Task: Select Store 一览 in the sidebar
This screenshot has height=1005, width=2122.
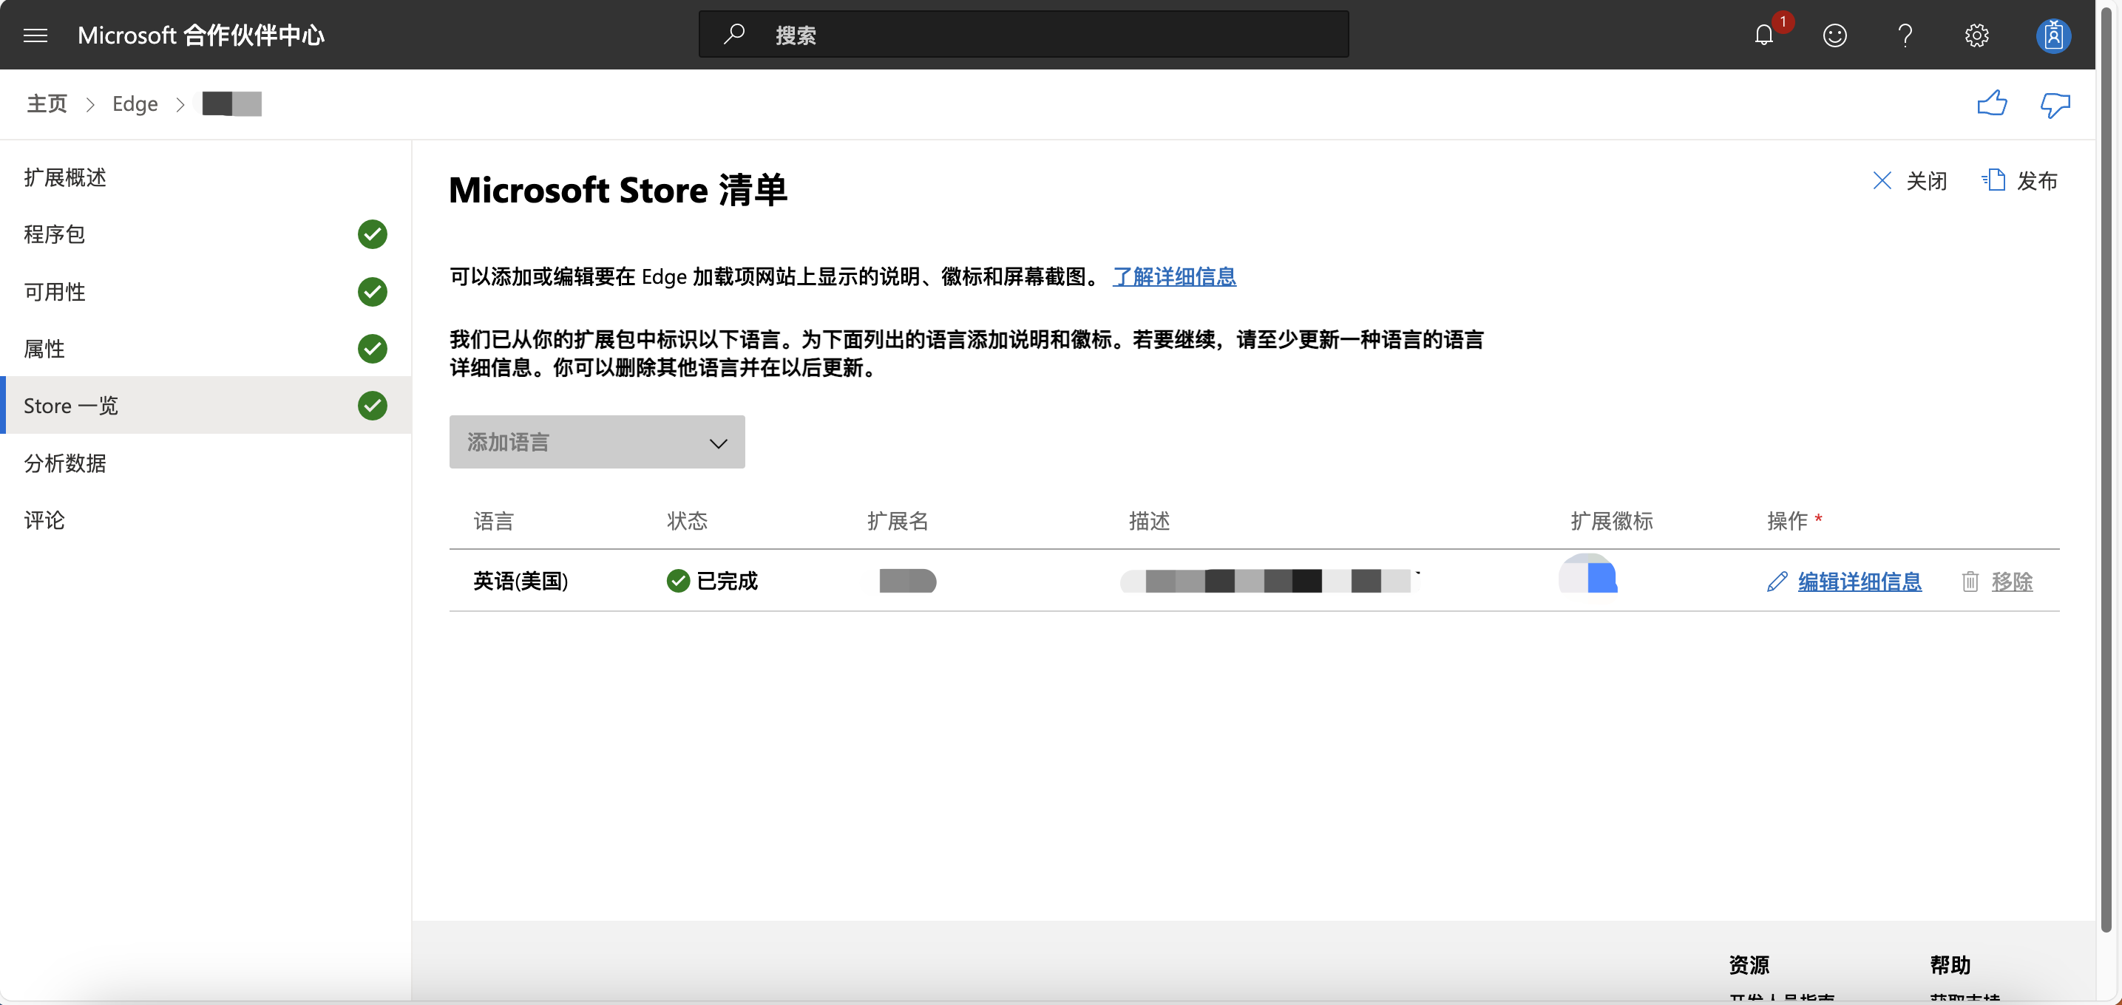Action: point(205,405)
